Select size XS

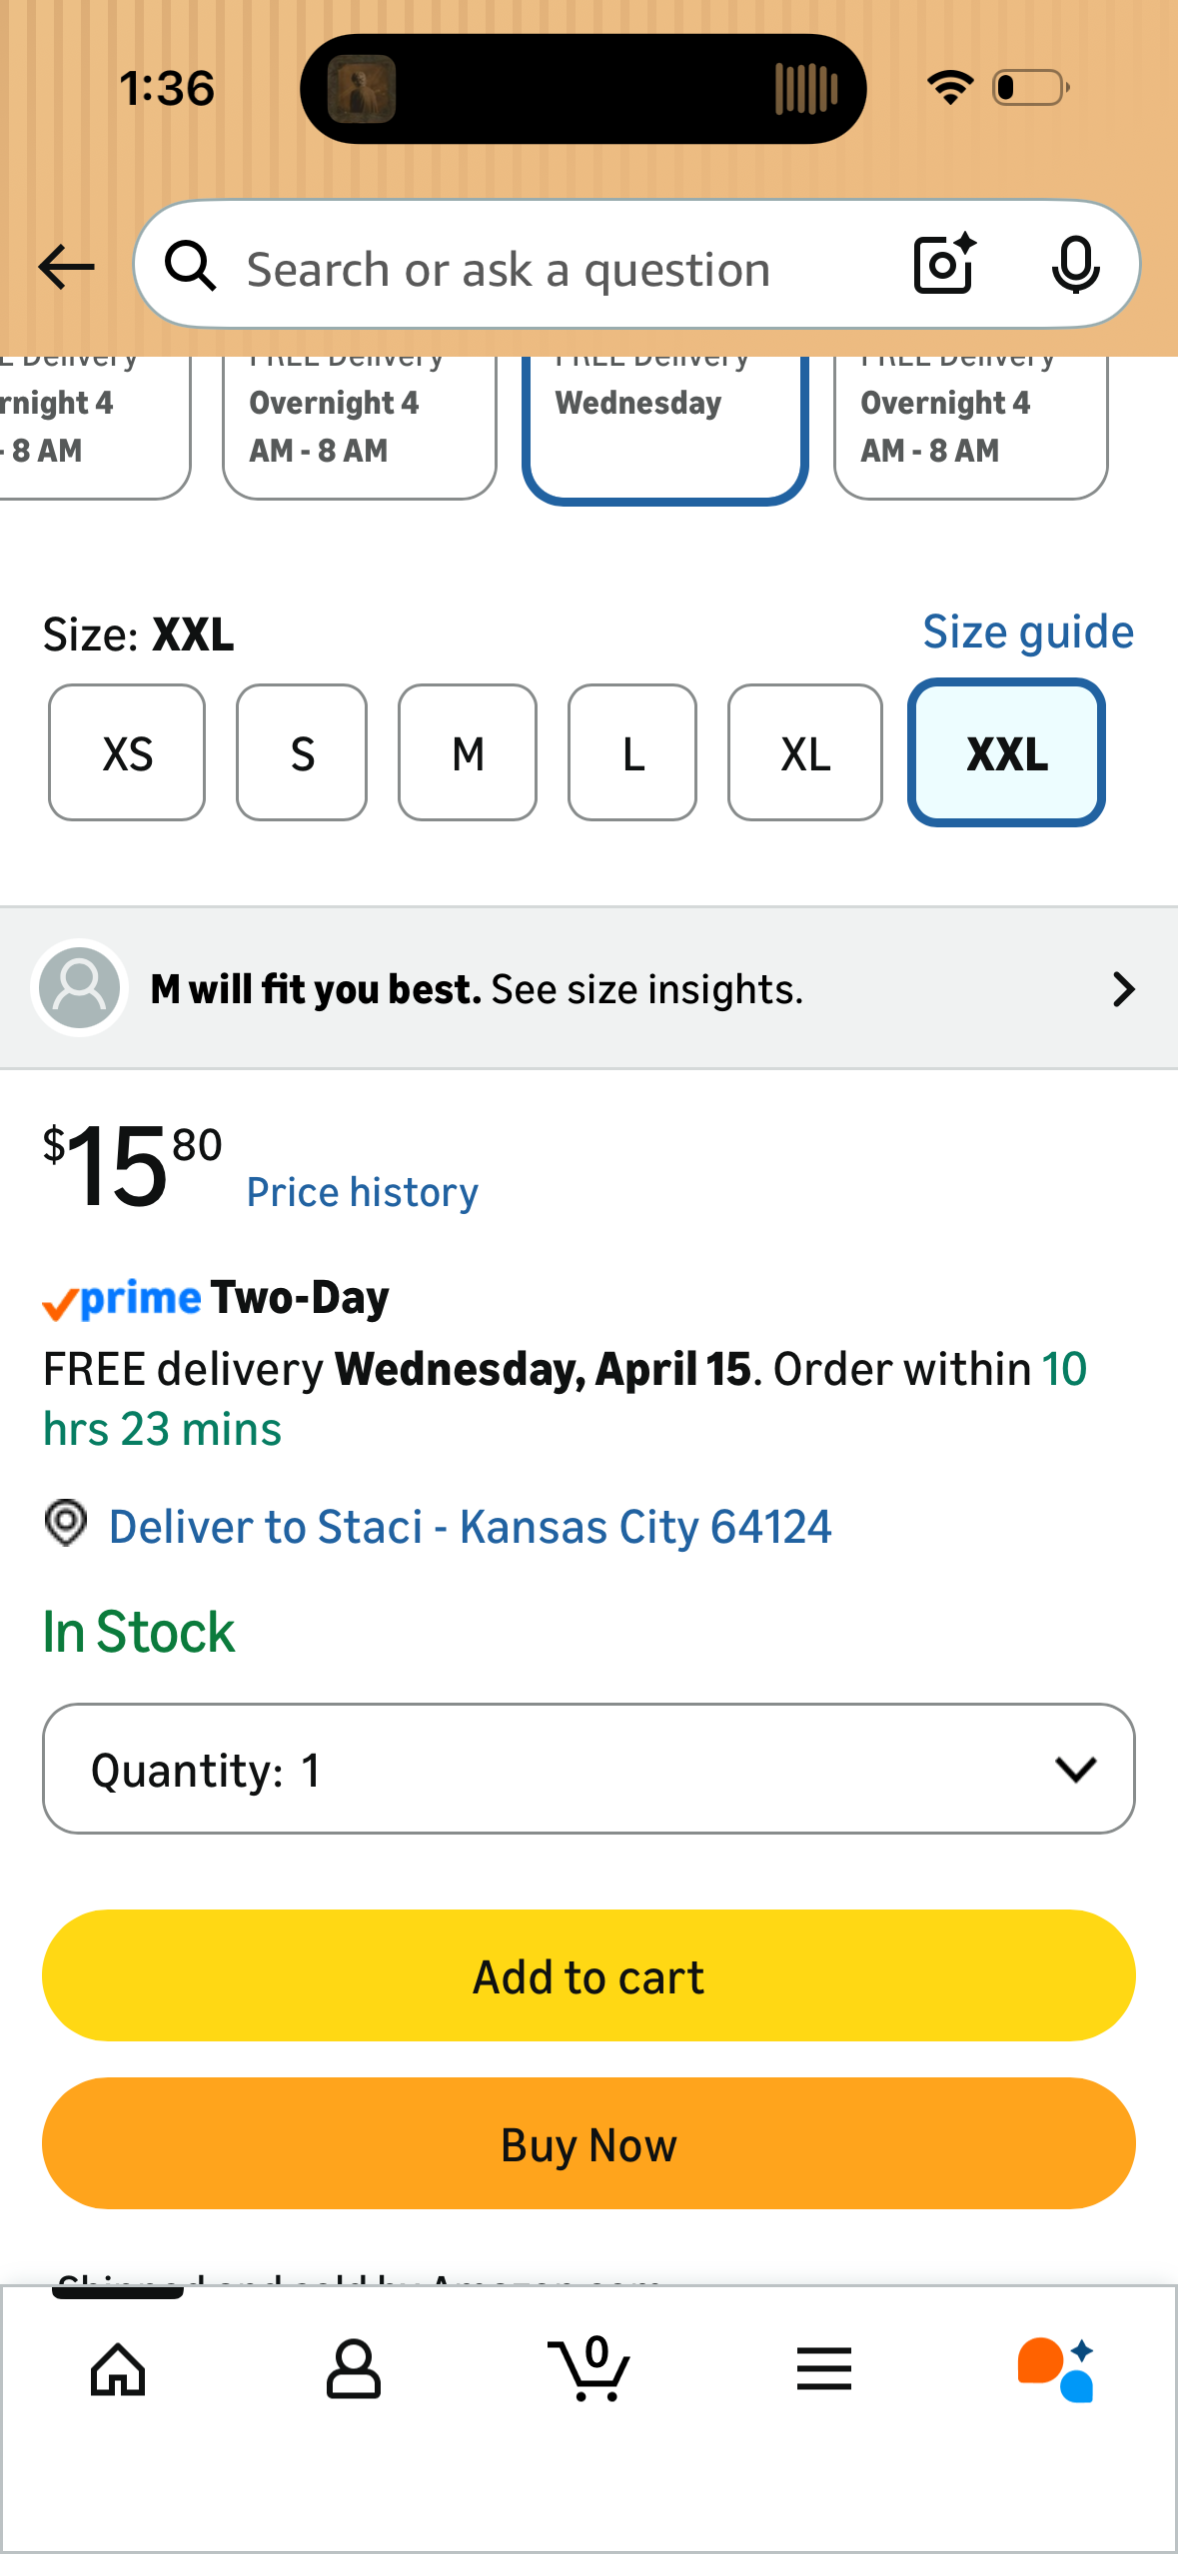(127, 752)
